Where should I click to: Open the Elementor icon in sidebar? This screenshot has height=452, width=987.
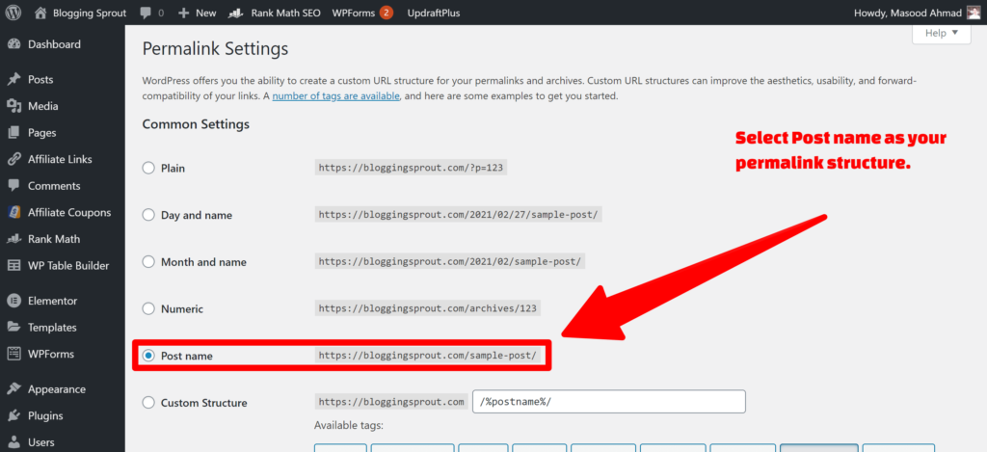click(13, 301)
